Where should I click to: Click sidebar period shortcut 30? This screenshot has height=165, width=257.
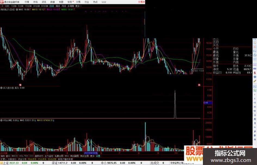[255, 107]
